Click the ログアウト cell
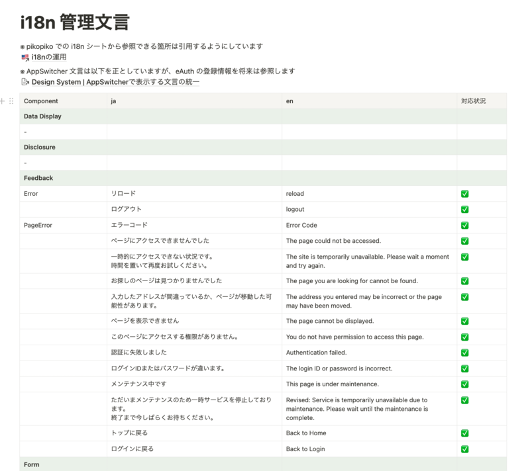 [x=194, y=209]
